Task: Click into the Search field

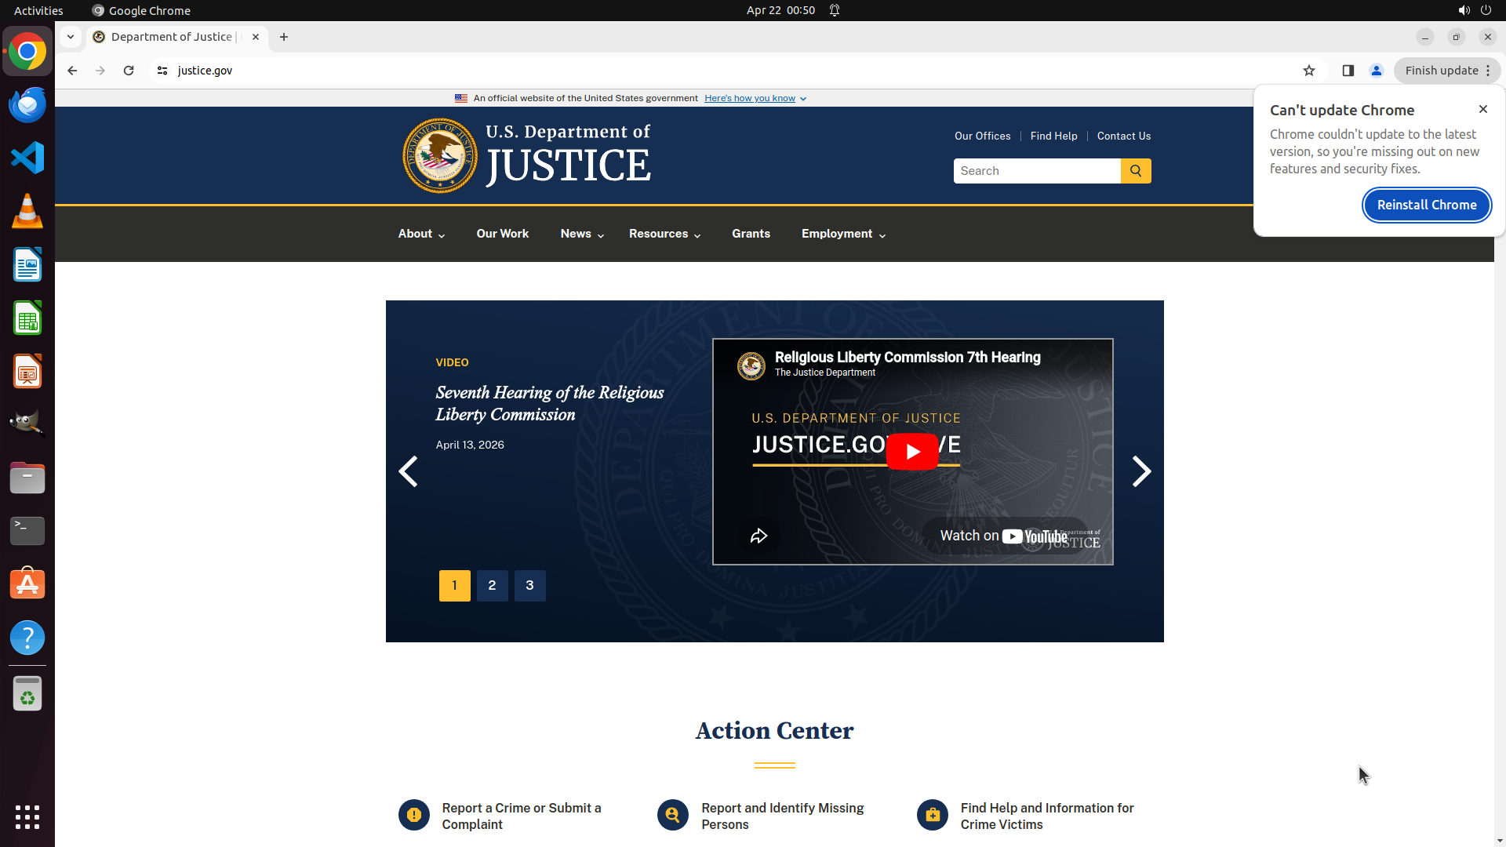Action: pyautogui.click(x=1035, y=171)
